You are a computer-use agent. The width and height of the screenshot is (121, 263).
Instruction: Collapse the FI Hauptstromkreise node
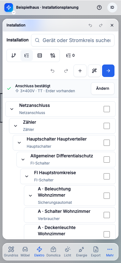(x=27, y=176)
